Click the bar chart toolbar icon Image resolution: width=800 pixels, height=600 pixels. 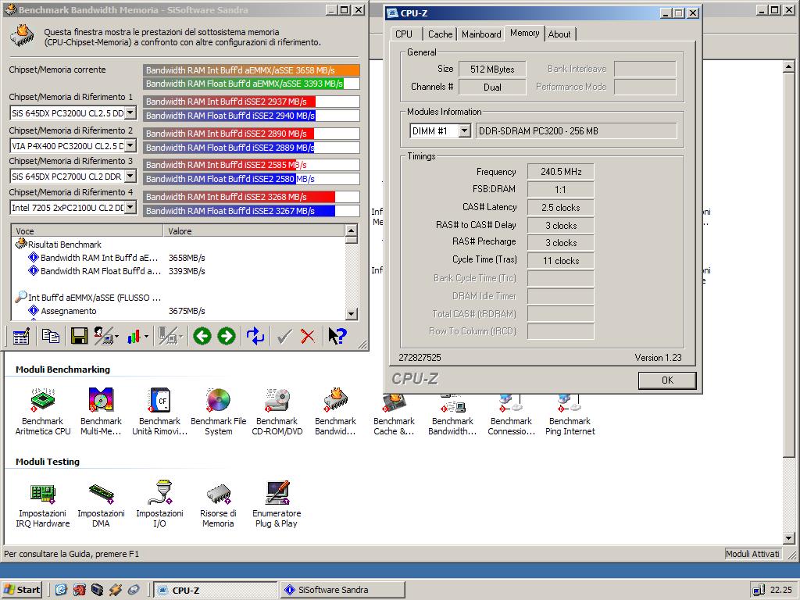pos(134,336)
